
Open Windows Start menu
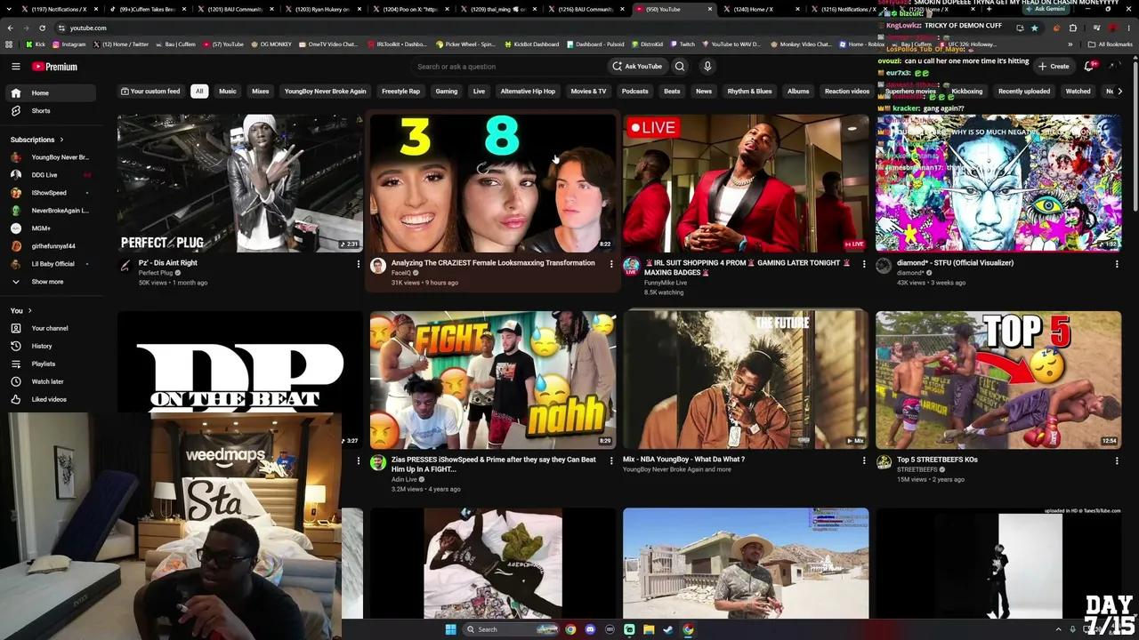click(x=450, y=629)
